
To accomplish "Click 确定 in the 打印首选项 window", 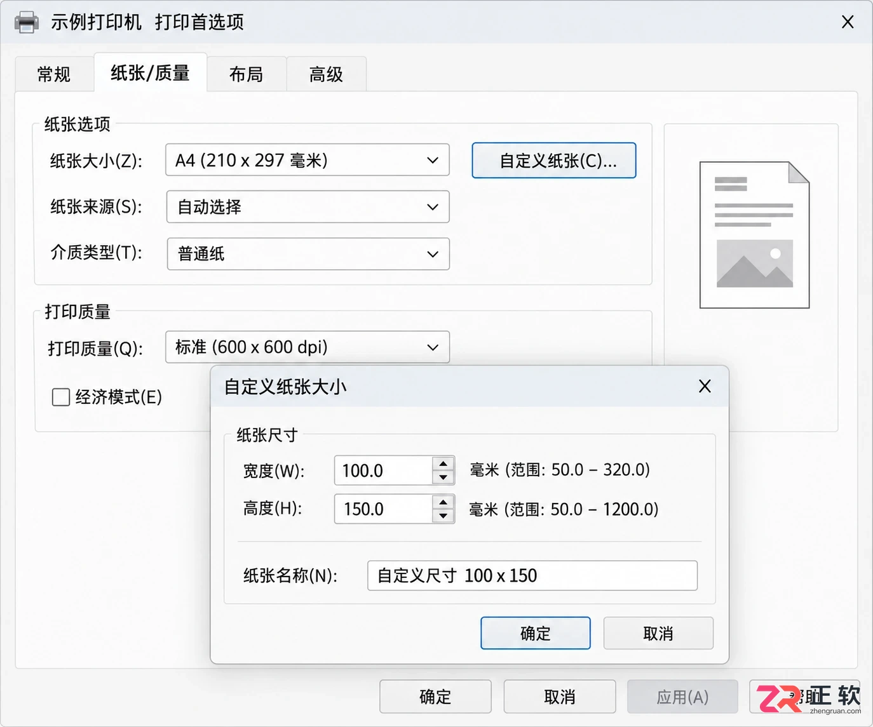I will [435, 697].
